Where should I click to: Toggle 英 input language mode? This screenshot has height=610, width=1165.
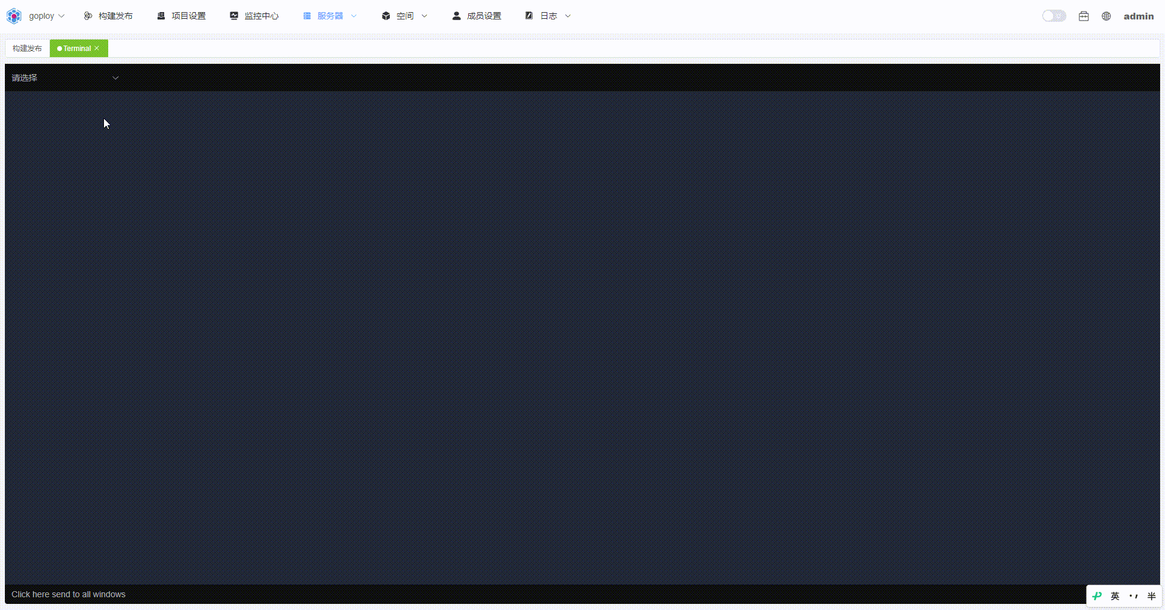point(1115,596)
